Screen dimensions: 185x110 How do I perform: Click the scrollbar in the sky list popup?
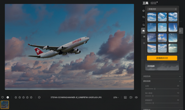(178, 19)
